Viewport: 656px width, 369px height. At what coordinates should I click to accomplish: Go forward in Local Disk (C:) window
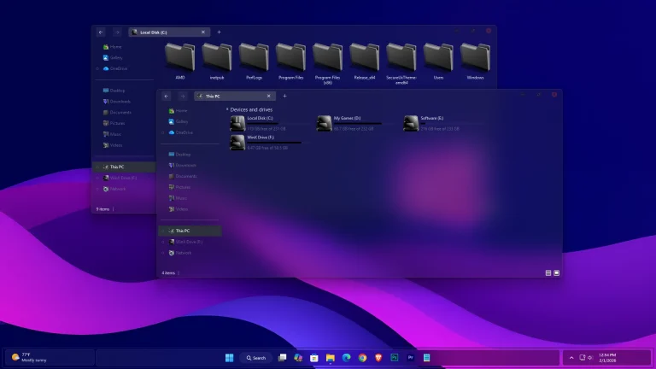click(x=117, y=32)
